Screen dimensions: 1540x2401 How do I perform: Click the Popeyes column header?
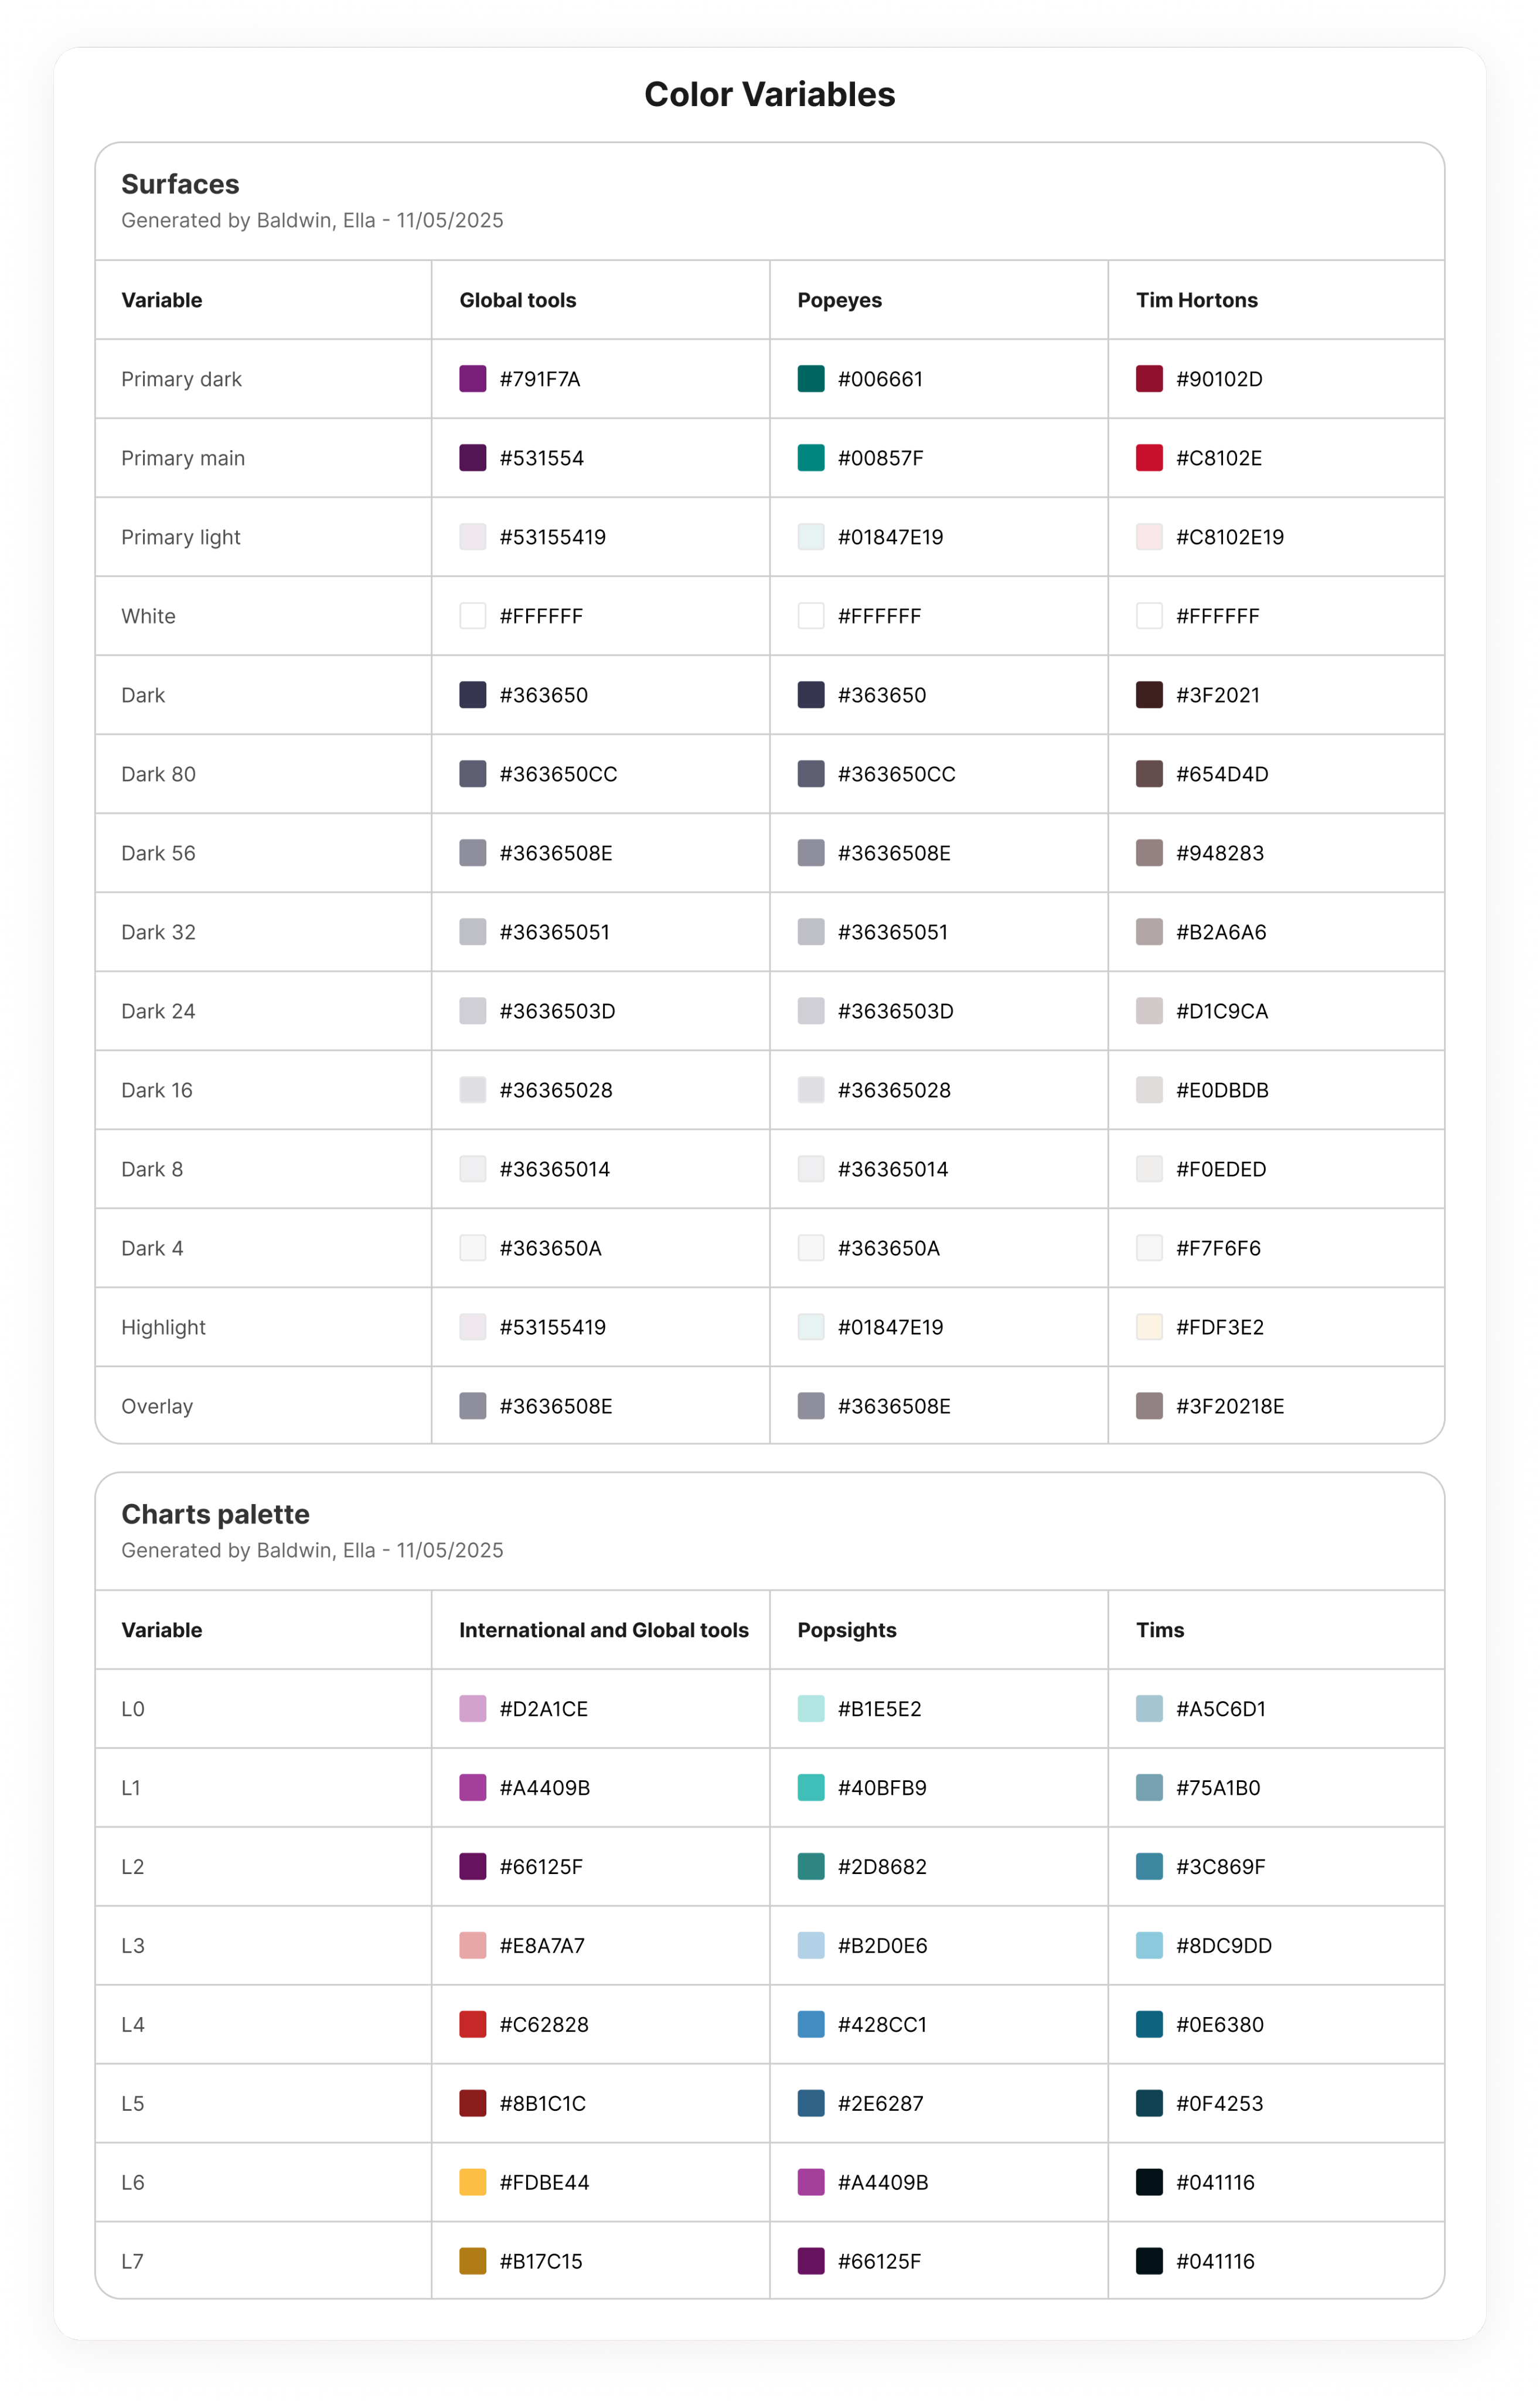(839, 300)
